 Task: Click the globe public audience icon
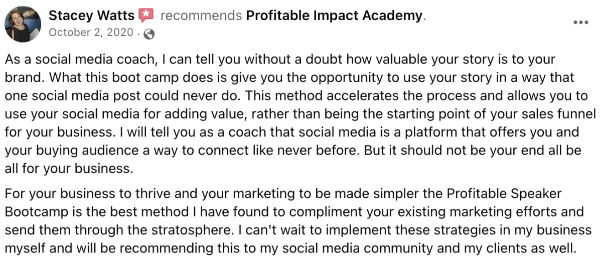point(149,34)
